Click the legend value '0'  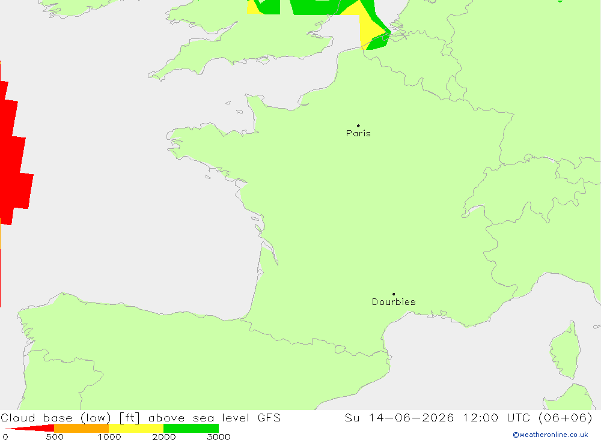click(x=5, y=436)
